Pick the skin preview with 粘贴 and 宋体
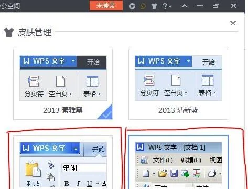Viewport: 248px width, 189px height. 63,162
